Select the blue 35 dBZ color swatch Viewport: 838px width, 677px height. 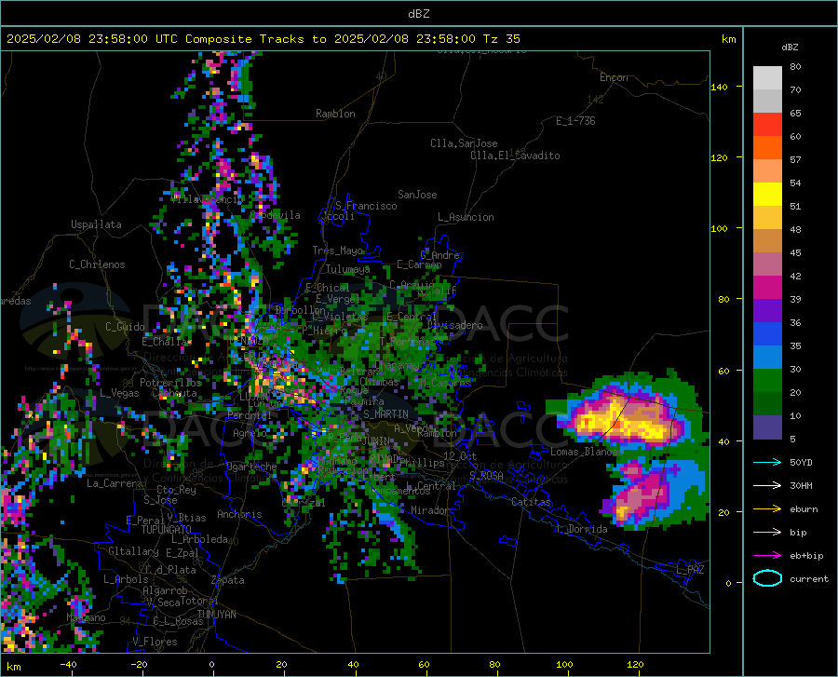(767, 334)
